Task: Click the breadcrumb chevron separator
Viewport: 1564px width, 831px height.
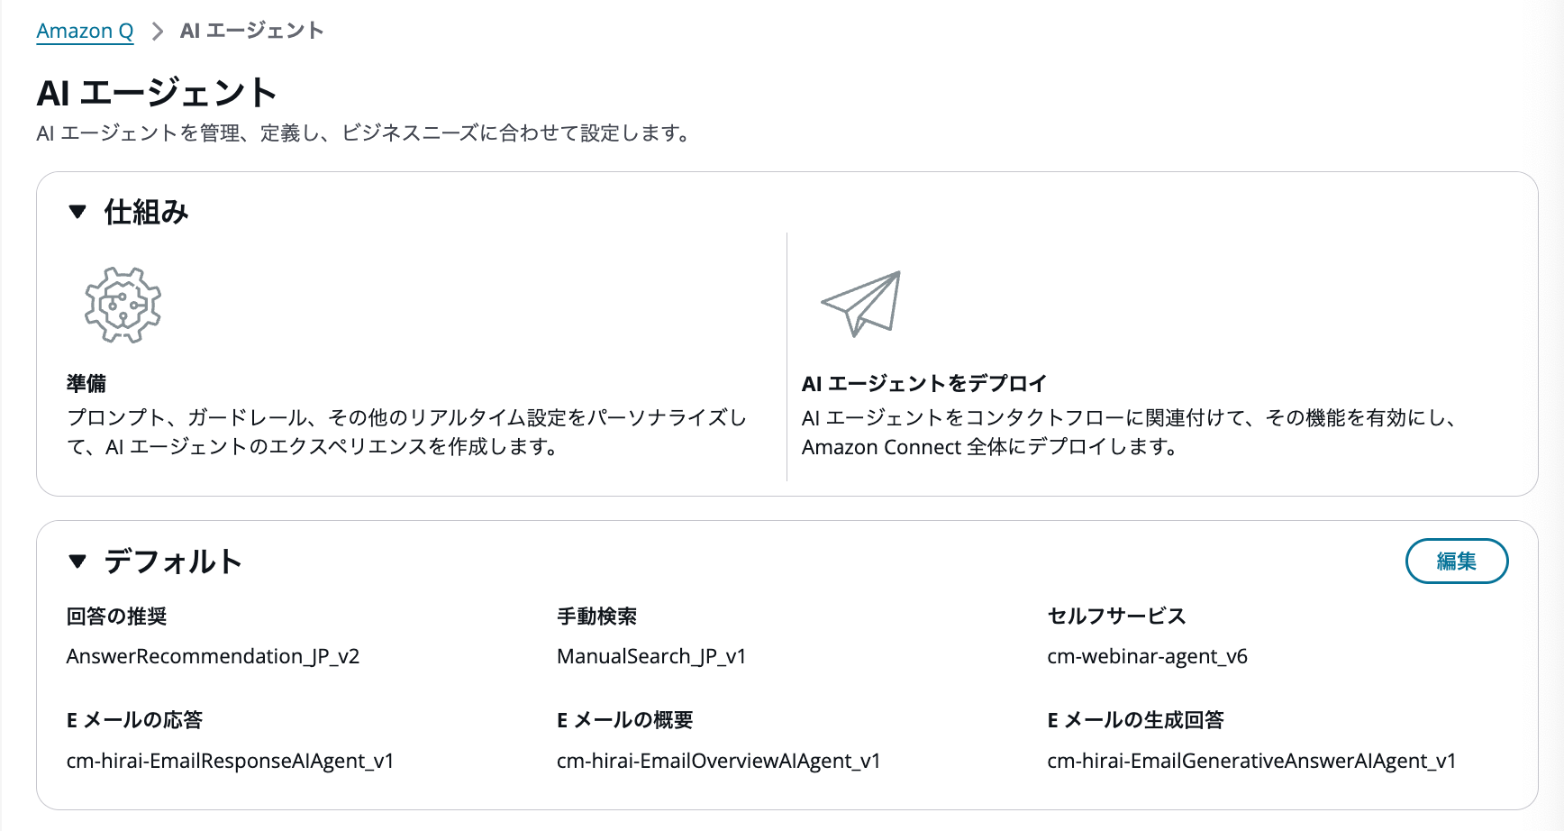Action: point(158,32)
